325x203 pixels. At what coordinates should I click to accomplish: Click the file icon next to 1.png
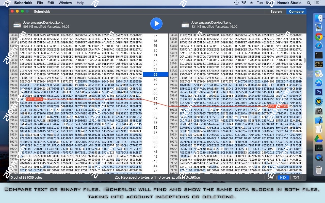[x=185, y=24]
